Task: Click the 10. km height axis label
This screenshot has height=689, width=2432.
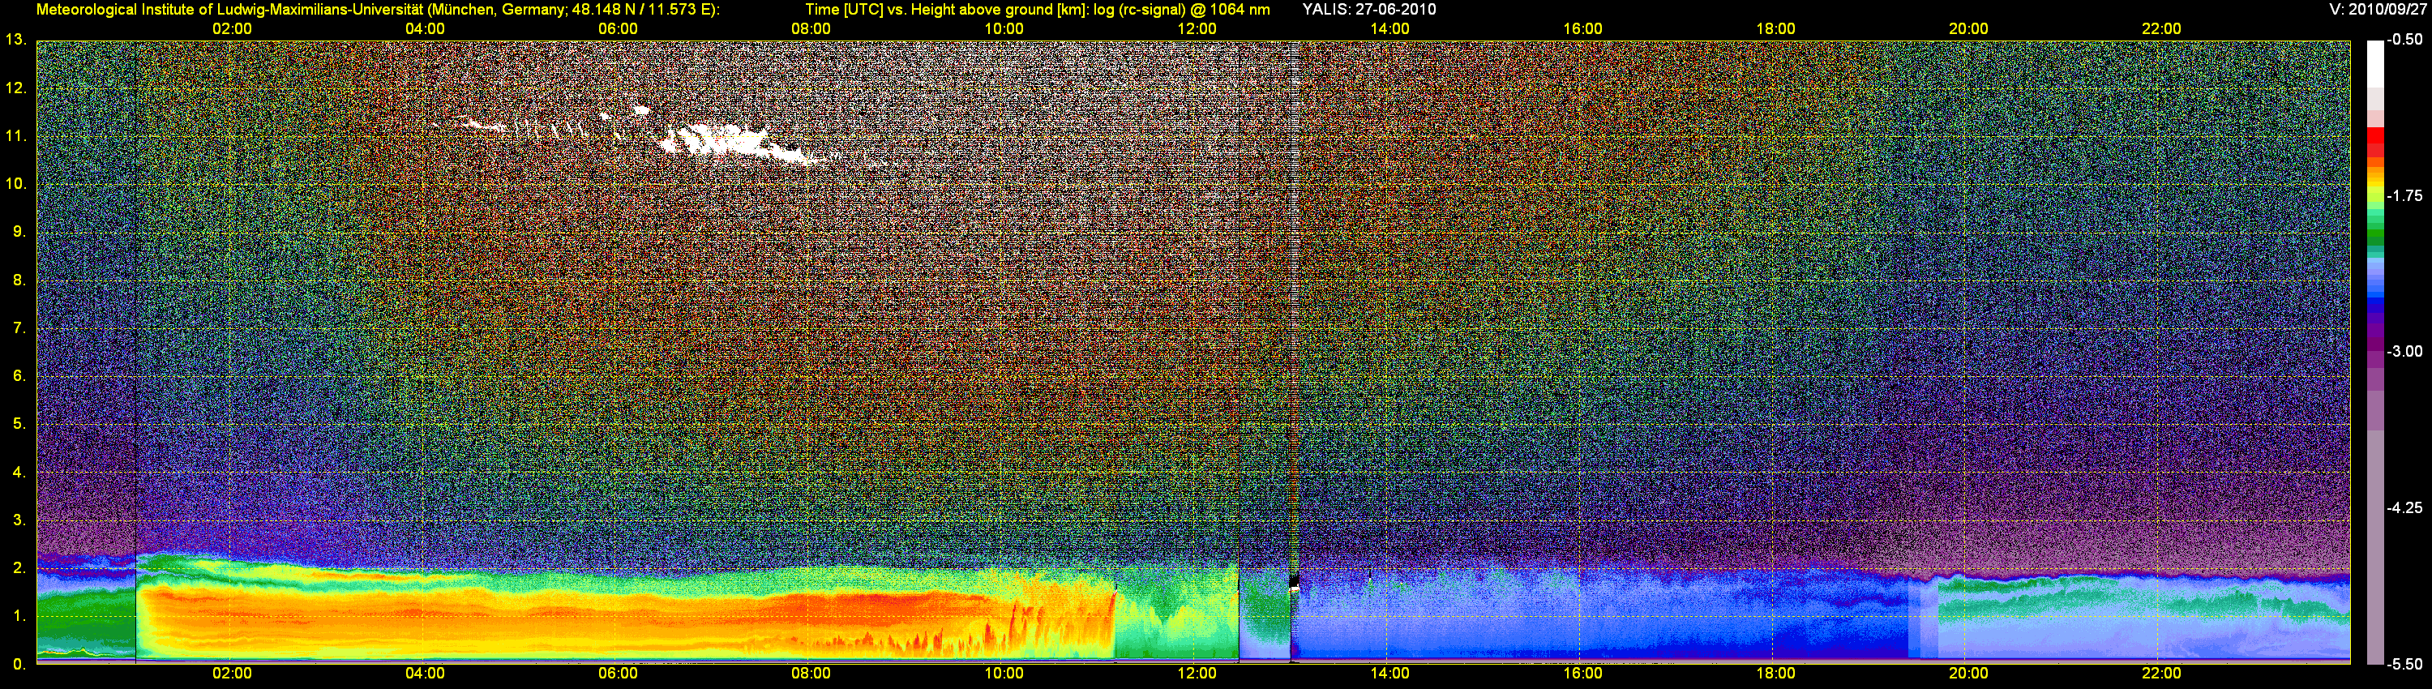Action: click(16, 183)
